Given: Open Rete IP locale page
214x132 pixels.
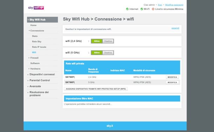Looking at the screenshot, I should coord(39,47).
